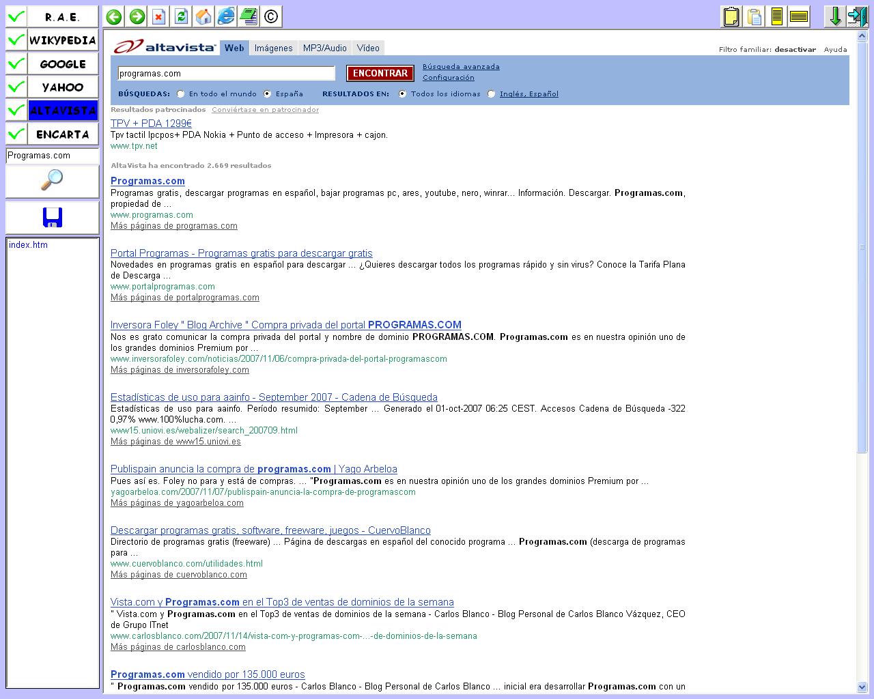Click the yellow clipboard icon

731,16
